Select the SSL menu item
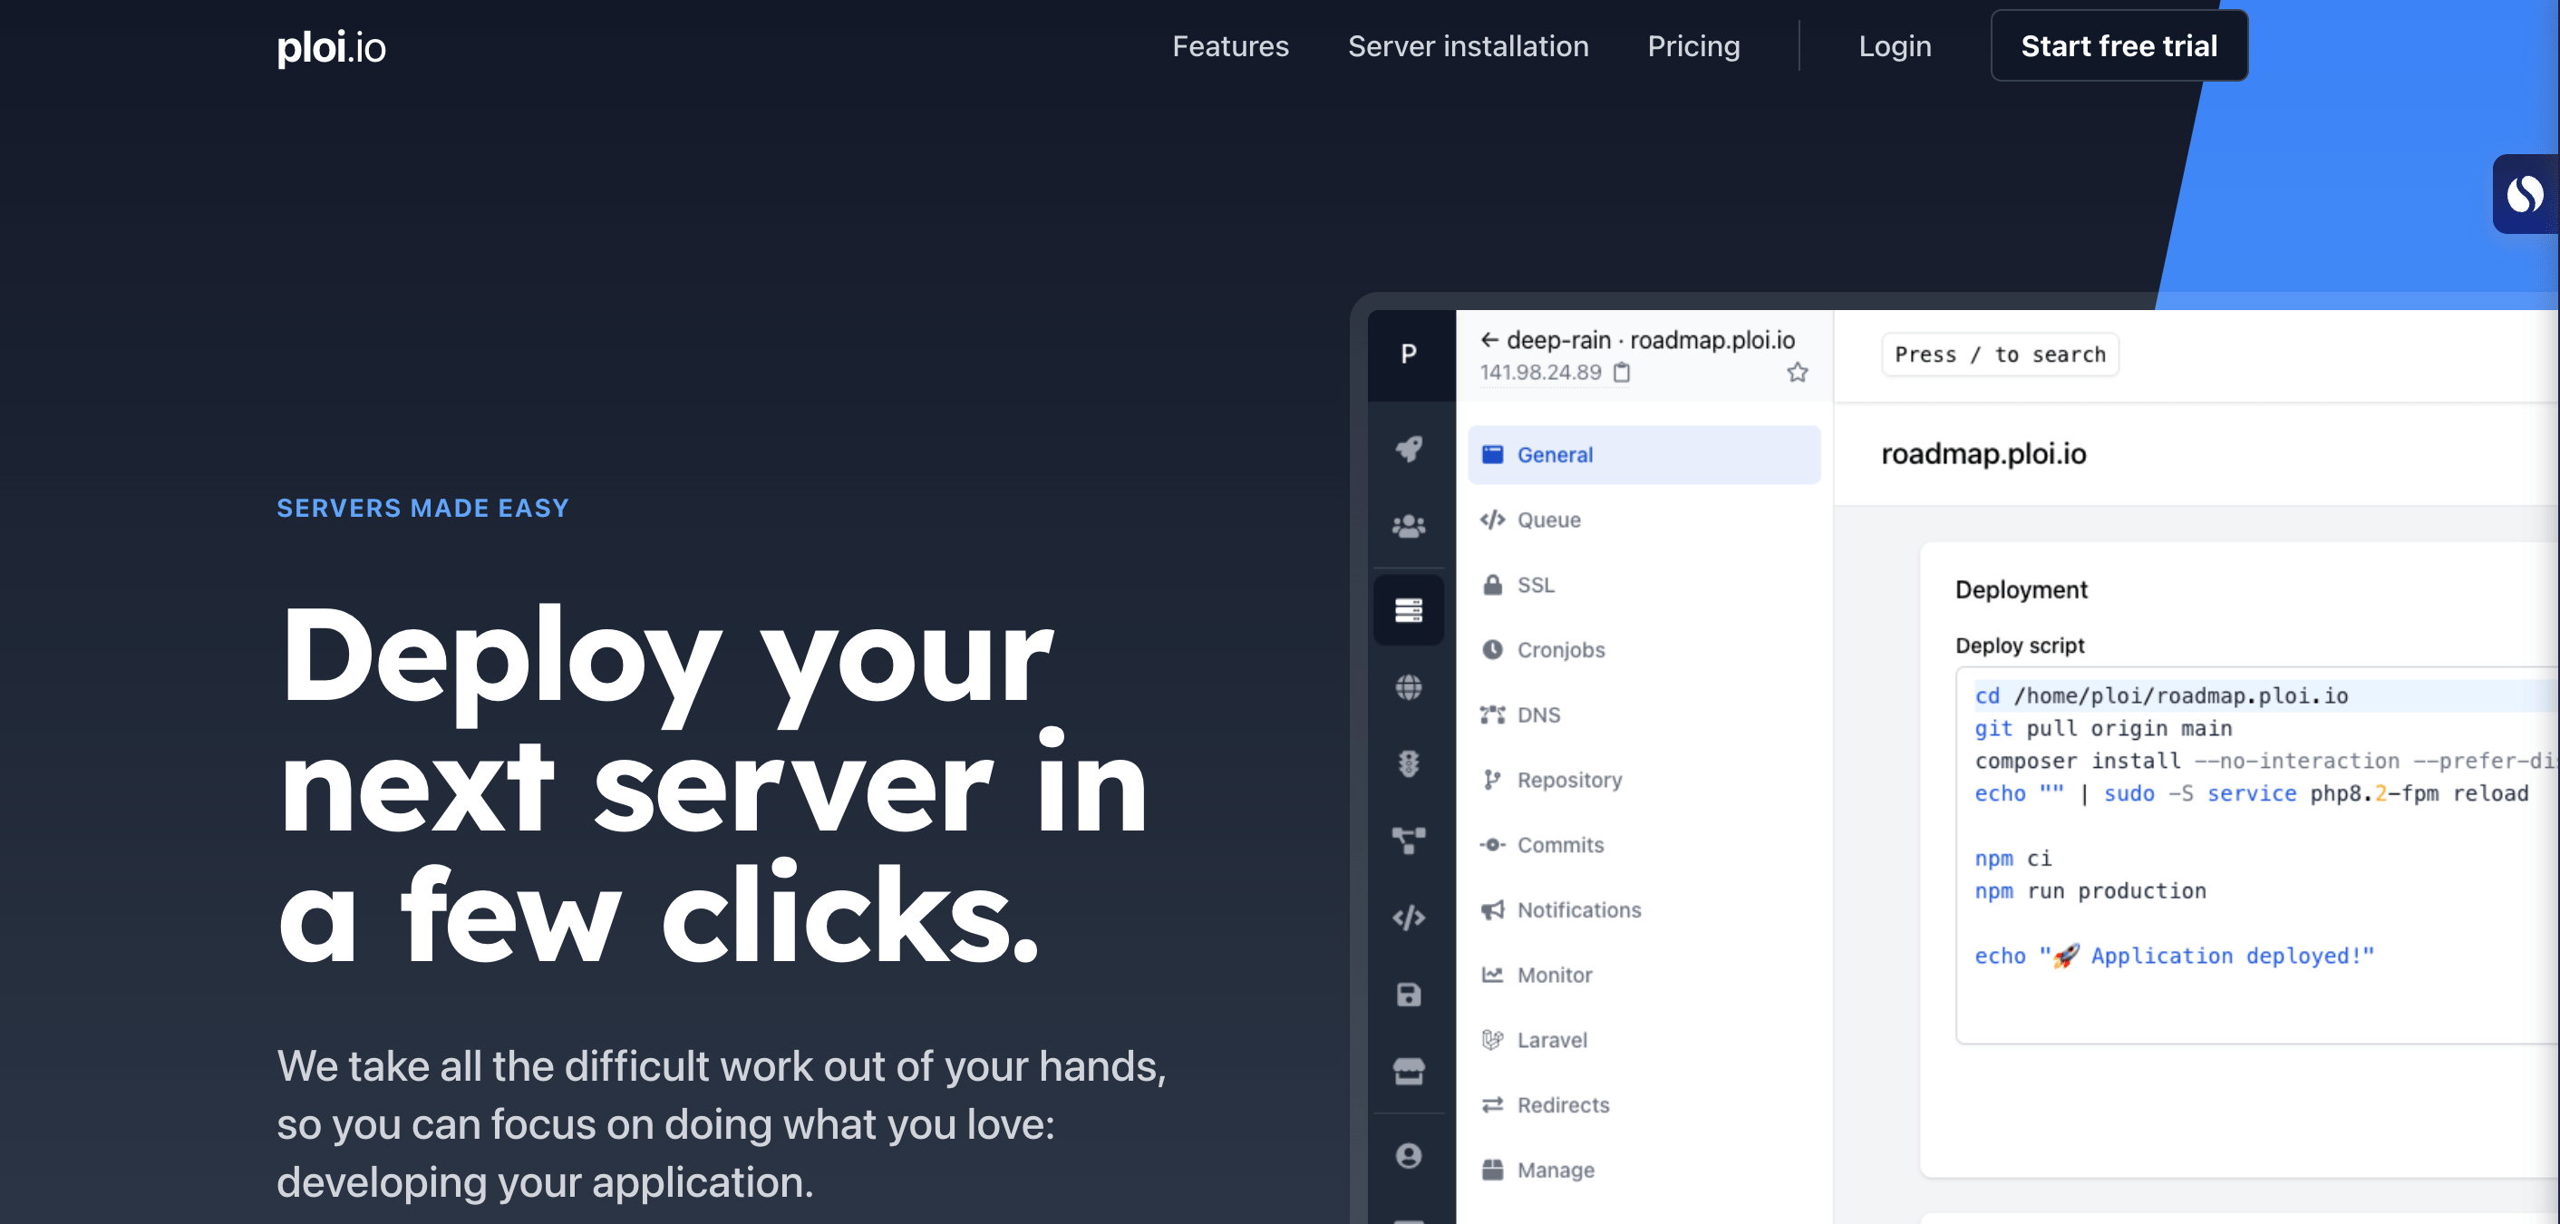This screenshot has height=1224, width=2560. (x=1536, y=585)
